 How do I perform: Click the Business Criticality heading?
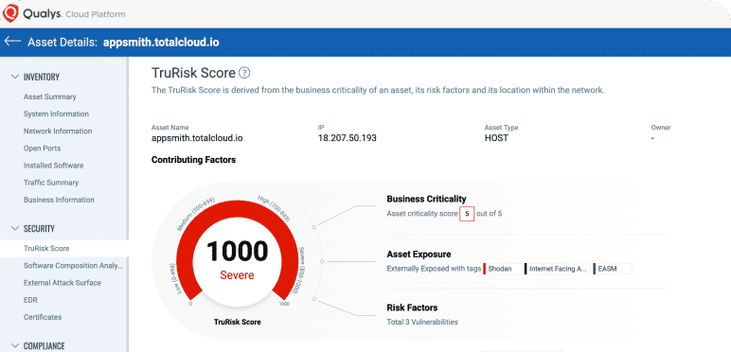click(x=426, y=200)
